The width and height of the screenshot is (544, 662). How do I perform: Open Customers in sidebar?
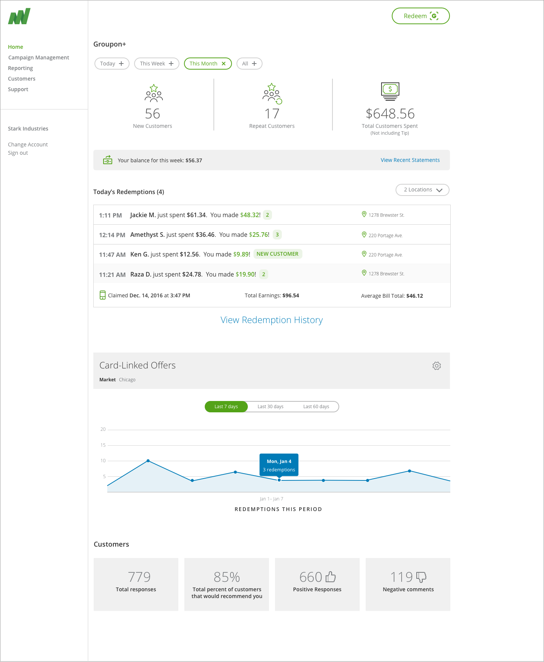click(x=22, y=79)
